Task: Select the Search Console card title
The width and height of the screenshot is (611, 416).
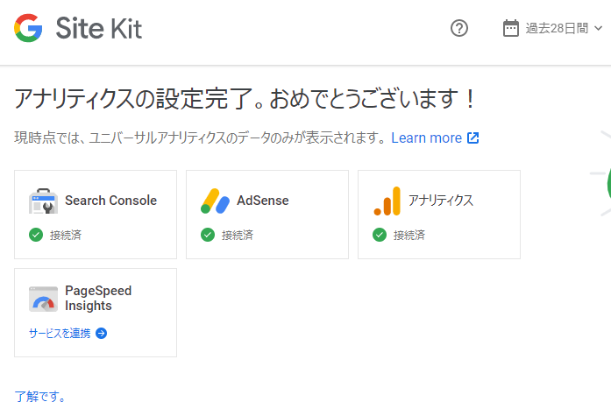Action: (x=110, y=201)
